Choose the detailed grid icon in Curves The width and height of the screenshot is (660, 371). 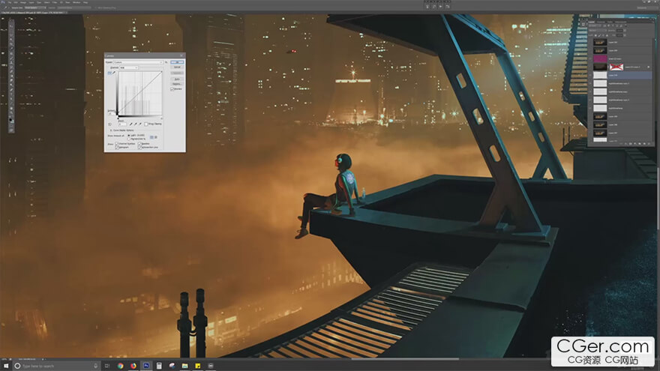156,137
